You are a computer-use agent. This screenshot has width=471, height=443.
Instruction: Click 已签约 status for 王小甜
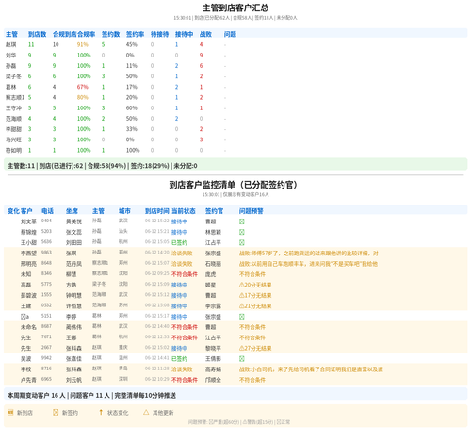click(x=179, y=242)
